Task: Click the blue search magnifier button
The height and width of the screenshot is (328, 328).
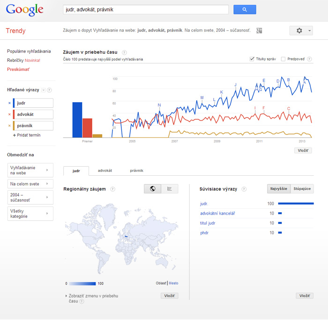Action: (245, 9)
